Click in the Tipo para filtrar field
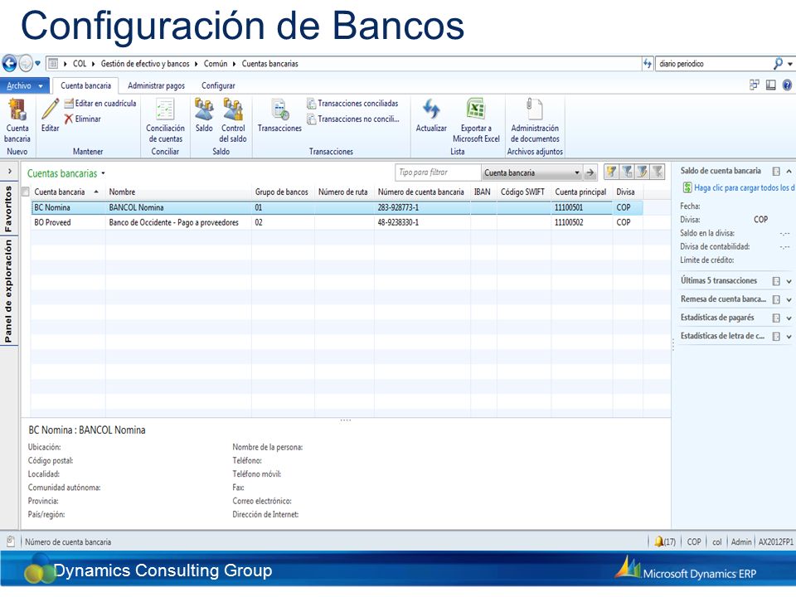The image size is (796, 597). pyautogui.click(x=438, y=172)
